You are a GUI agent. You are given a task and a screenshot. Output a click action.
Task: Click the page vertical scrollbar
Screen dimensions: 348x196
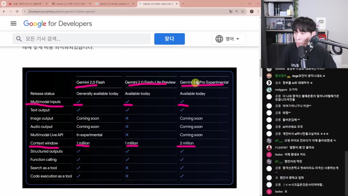coord(260,68)
